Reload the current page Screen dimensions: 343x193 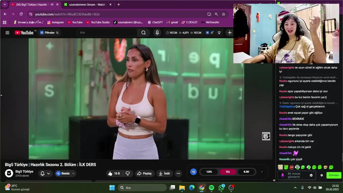pyautogui.click(x=21, y=14)
